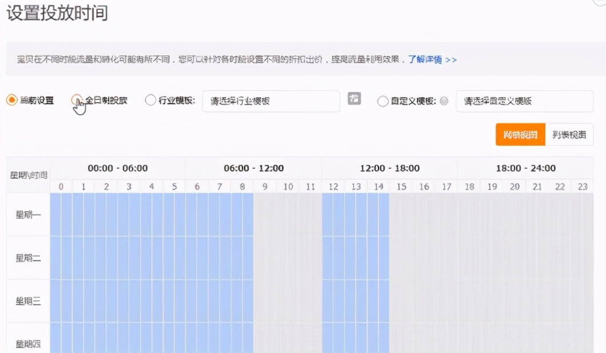Screen dimensions: 606x353
Task: Open the 了解详情 >> link
Action: coord(432,59)
